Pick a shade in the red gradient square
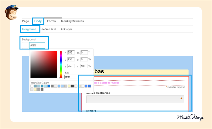 pos(44,64)
